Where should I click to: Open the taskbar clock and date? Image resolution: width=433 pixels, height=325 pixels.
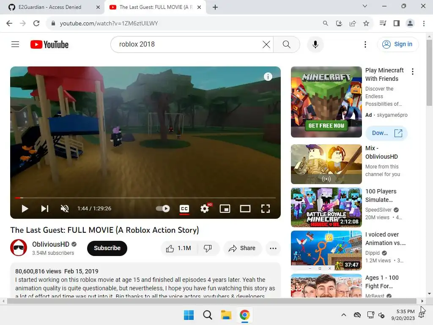pyautogui.click(x=403, y=315)
